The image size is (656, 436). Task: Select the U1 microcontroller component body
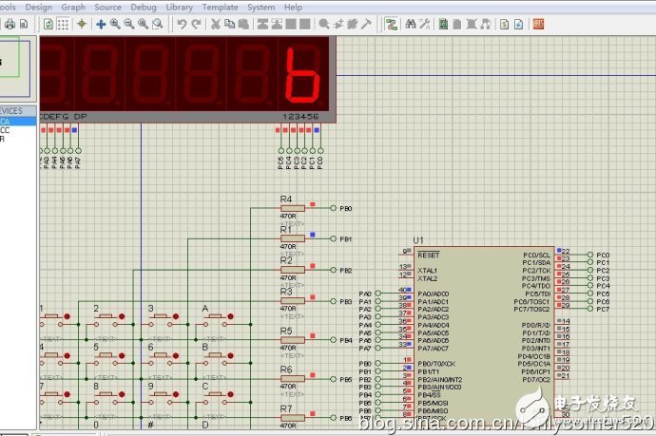point(484,334)
